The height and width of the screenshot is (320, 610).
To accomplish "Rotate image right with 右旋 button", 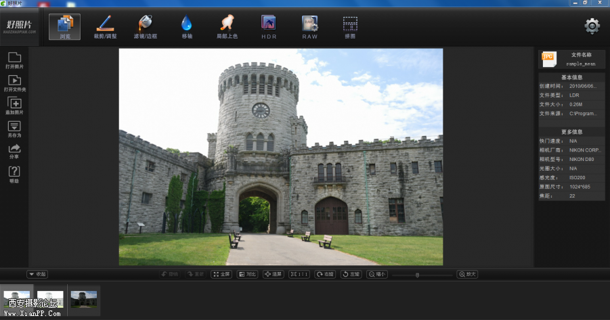I will coord(325,274).
